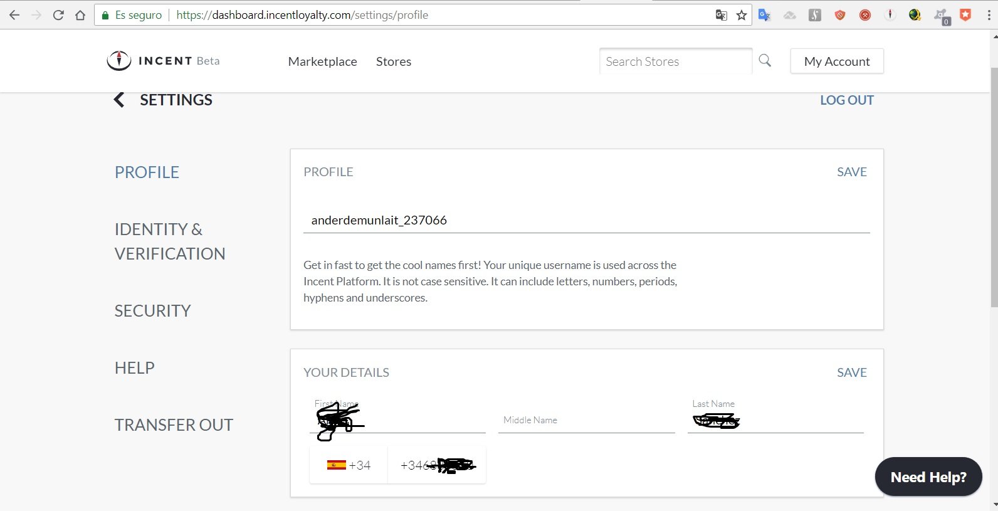Image resolution: width=998 pixels, height=511 pixels.
Task: Click the gray cloud extension icon
Action: click(x=790, y=15)
